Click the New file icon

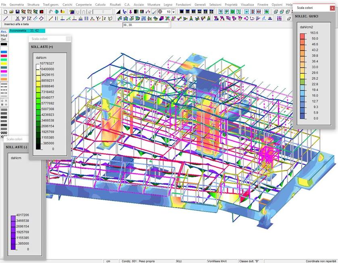[5, 12]
